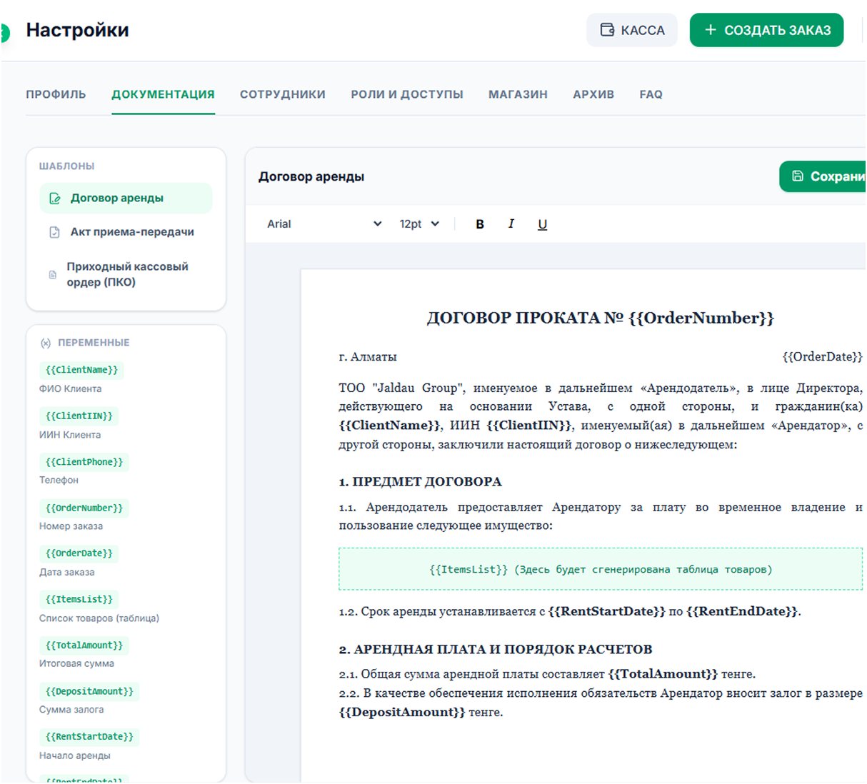Screen dimensions: 867x784
Task: Open the Arial font family dropdown
Action: [x=324, y=224]
